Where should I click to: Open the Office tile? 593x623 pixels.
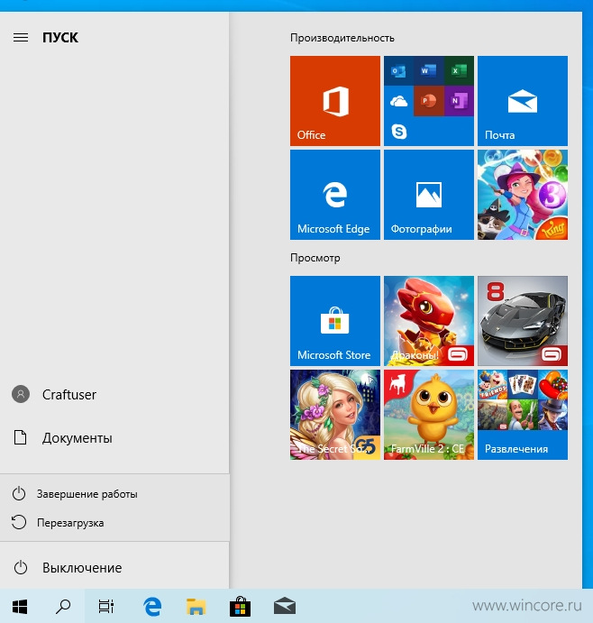[x=335, y=101]
